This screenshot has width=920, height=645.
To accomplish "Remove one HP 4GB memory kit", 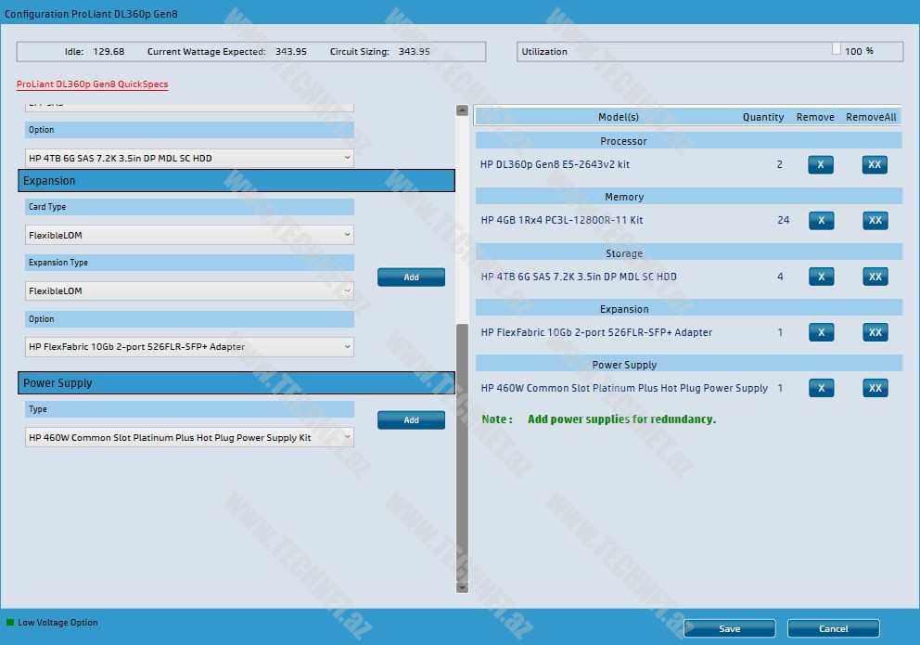I will pyautogui.click(x=821, y=221).
